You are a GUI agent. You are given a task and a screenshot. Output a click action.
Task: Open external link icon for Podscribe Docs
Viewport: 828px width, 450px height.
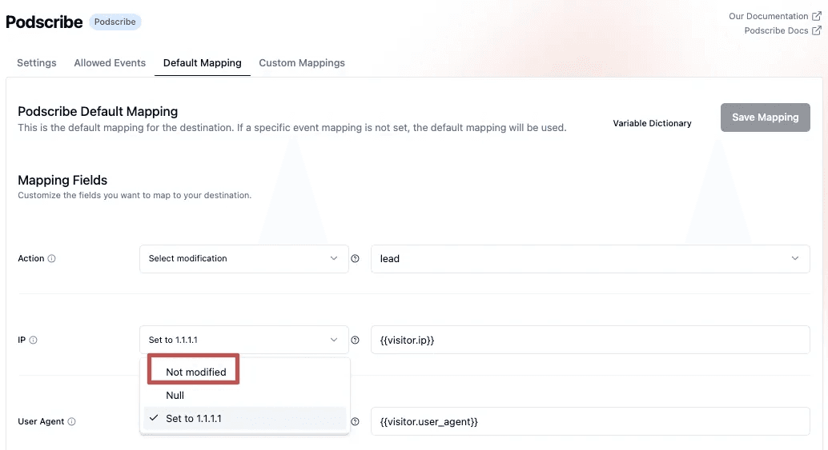(x=817, y=31)
